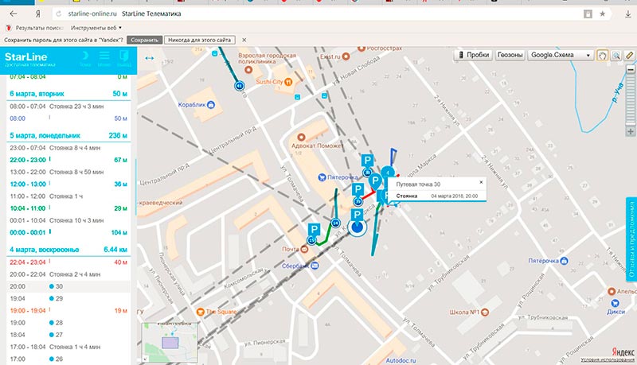Click the Адвокат Поможет map marker
Viewport: 637px width, 365px height.
[301, 138]
